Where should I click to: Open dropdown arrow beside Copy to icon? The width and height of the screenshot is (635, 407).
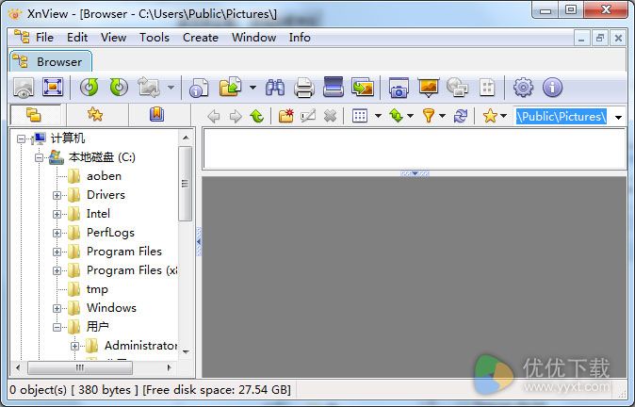[252, 88]
